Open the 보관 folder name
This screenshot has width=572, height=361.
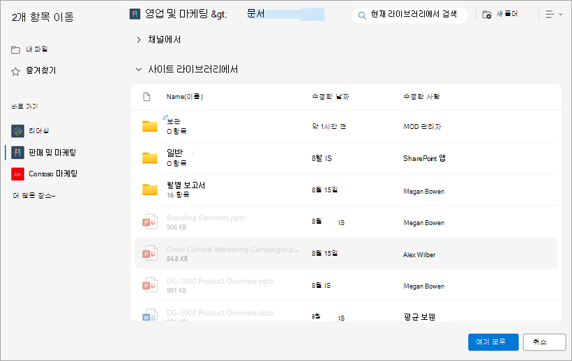[x=174, y=122]
